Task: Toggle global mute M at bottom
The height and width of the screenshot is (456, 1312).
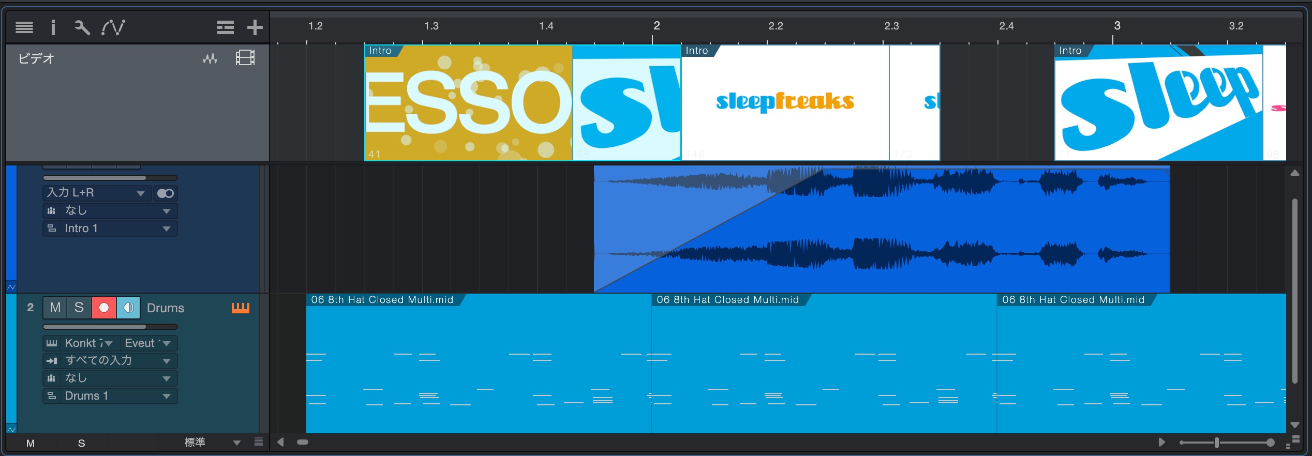Action: coord(31,443)
